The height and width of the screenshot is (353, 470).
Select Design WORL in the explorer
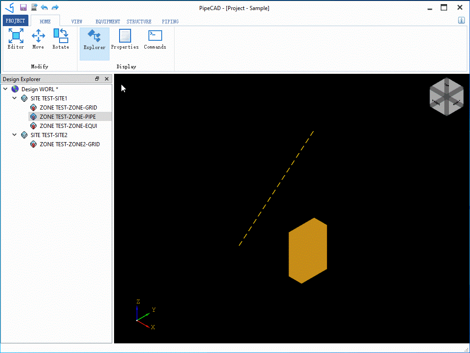(40, 89)
